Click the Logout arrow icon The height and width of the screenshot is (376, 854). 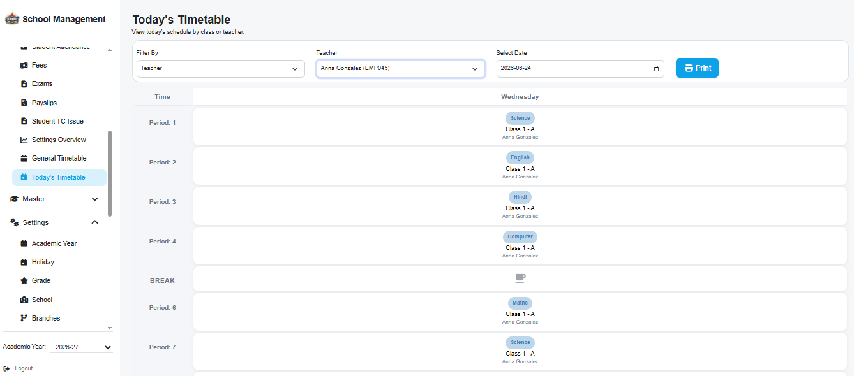pyautogui.click(x=6, y=368)
